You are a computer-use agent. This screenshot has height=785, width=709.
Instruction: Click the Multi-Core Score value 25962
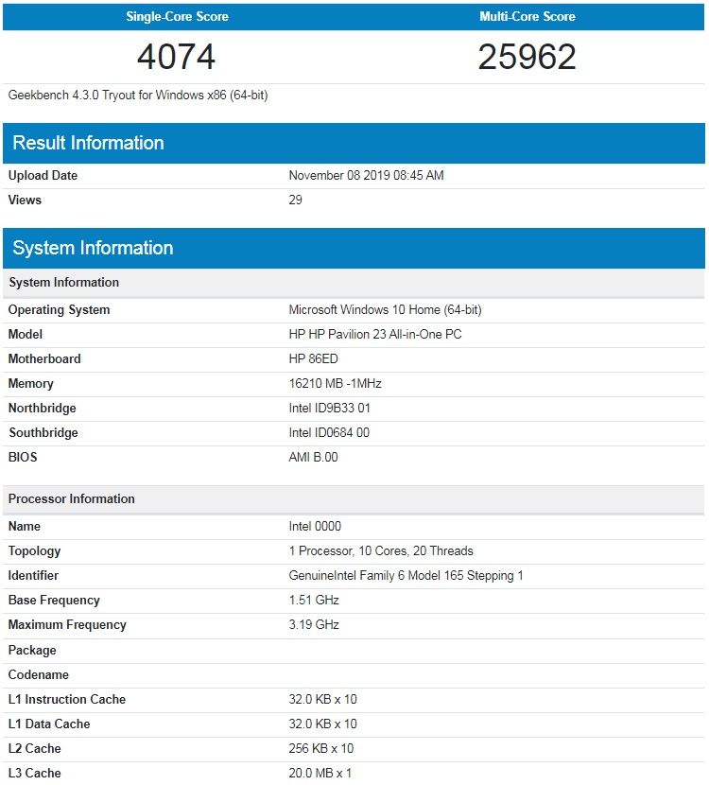tap(527, 57)
